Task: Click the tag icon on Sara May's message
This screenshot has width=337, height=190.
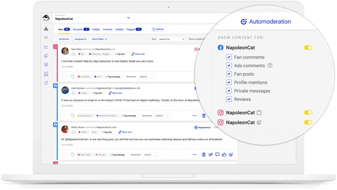Action: pos(73,76)
